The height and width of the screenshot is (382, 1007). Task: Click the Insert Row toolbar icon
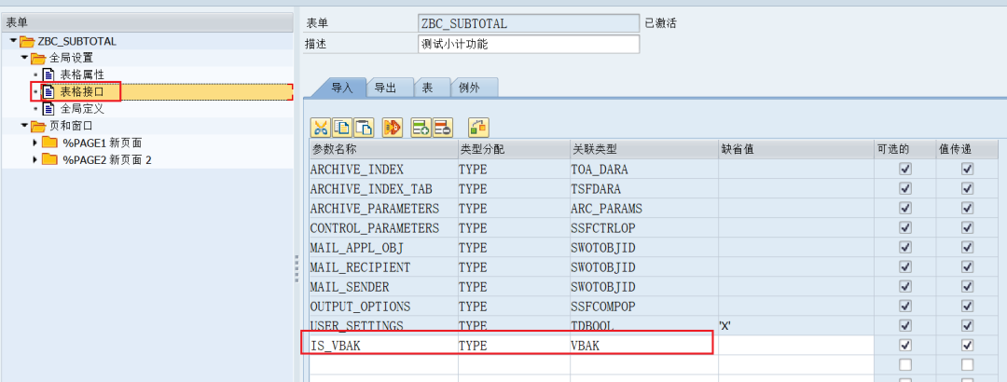point(421,127)
